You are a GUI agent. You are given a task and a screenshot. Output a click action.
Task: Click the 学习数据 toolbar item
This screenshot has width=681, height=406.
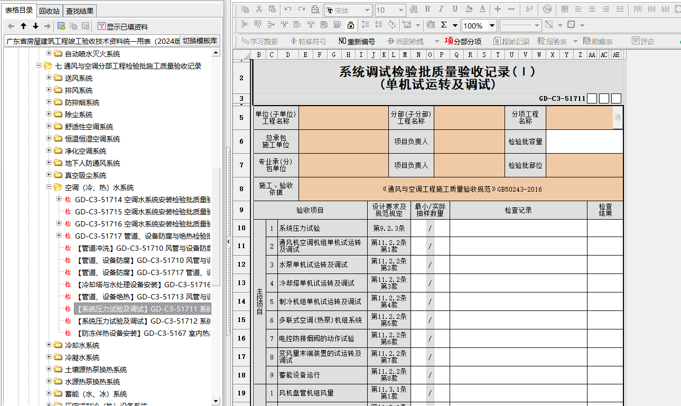click(259, 41)
